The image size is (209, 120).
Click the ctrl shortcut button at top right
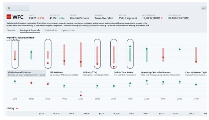click(204, 8)
